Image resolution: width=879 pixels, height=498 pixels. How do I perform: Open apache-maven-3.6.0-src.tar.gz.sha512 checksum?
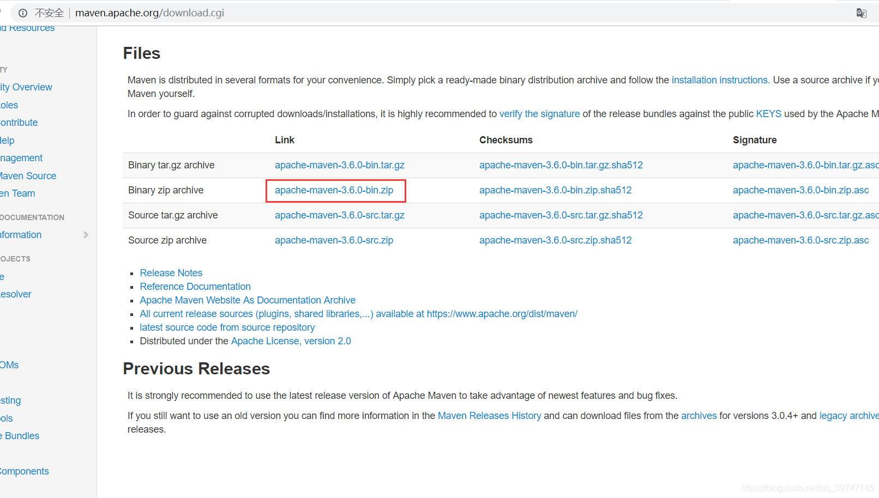[x=561, y=215]
